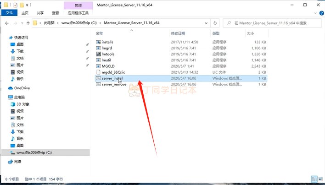Click the 管理 contextual tab

(x=78, y=5)
